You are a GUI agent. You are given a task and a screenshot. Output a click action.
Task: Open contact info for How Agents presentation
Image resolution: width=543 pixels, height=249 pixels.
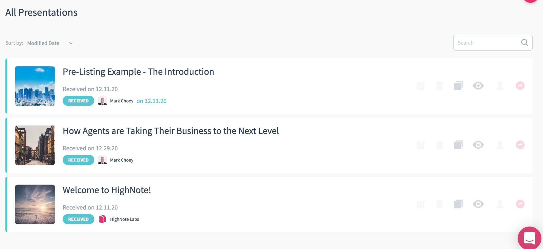pyautogui.click(x=500, y=145)
